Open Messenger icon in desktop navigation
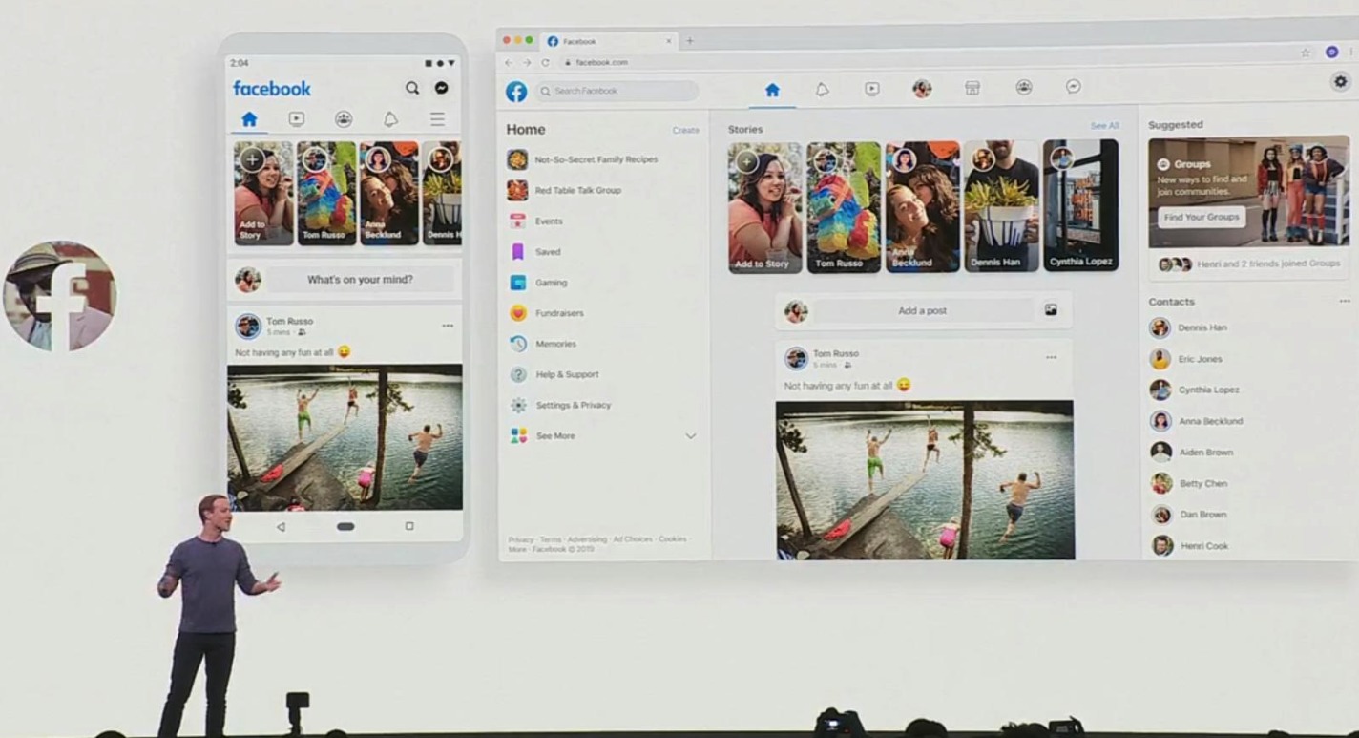The width and height of the screenshot is (1359, 738). (1074, 87)
